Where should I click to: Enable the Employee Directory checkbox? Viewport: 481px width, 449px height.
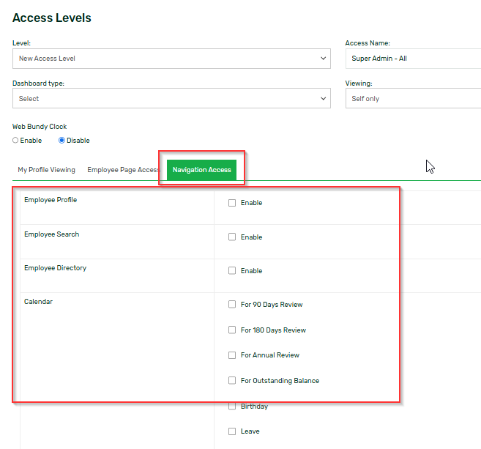pos(232,271)
